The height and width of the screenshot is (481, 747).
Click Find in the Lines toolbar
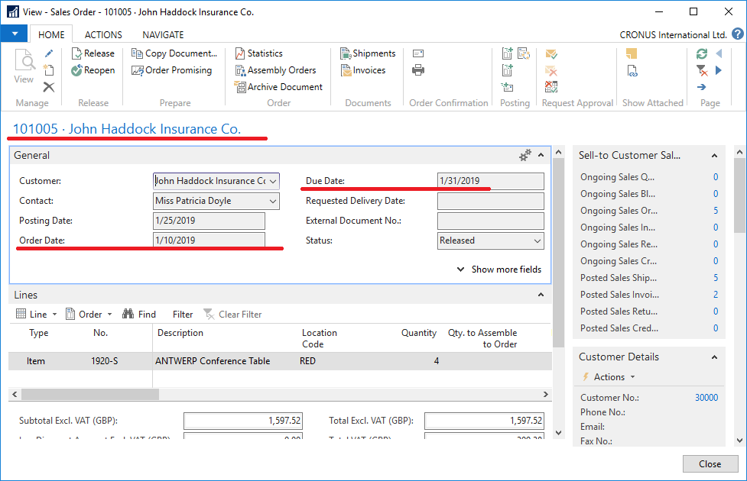pos(139,314)
